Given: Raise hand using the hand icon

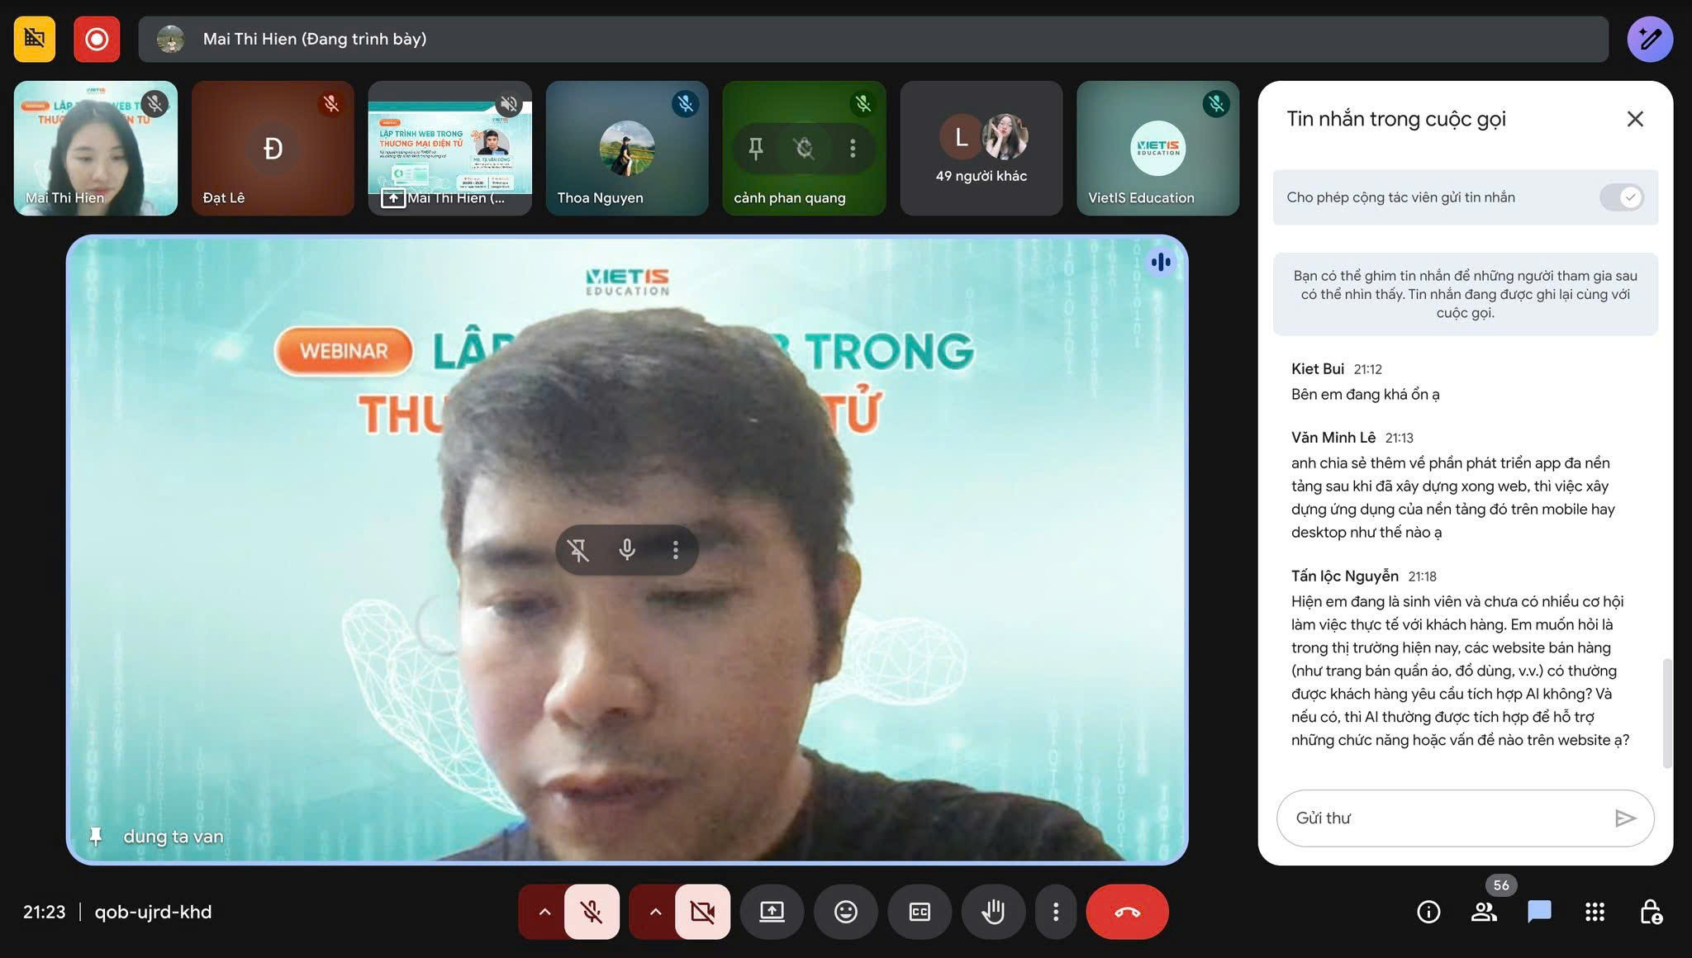Looking at the screenshot, I should (x=993, y=912).
